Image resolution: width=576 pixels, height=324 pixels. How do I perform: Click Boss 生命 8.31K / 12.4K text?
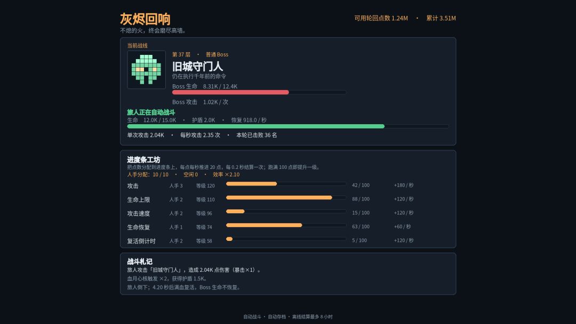[x=205, y=86]
